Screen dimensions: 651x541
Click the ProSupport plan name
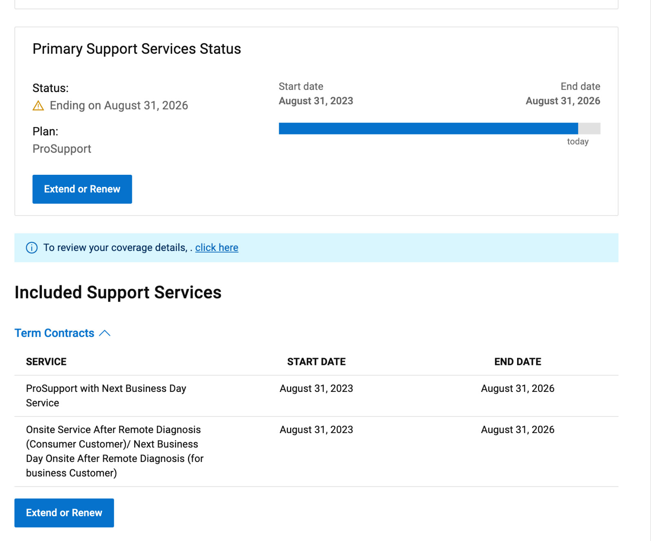click(x=62, y=149)
